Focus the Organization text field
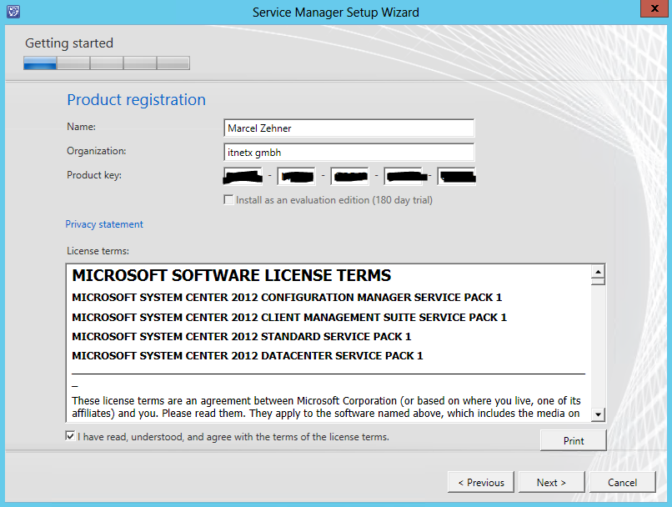The width and height of the screenshot is (672, 507). 349,152
